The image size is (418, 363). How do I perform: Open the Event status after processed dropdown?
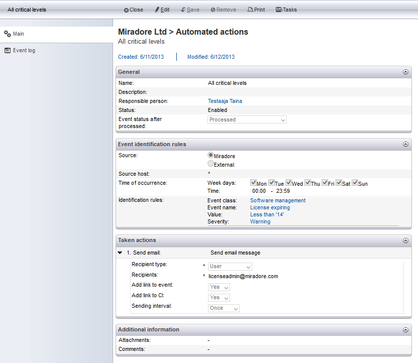tap(247, 119)
